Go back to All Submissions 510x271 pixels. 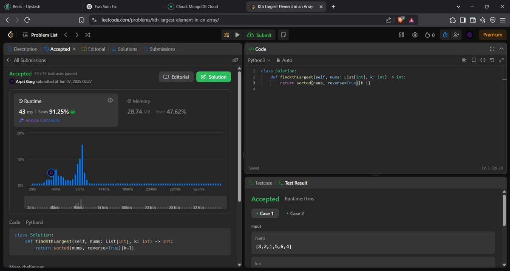pos(26,60)
